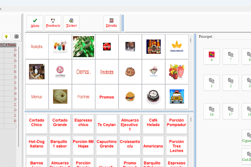Select the chef kitchen category image

(37, 72)
